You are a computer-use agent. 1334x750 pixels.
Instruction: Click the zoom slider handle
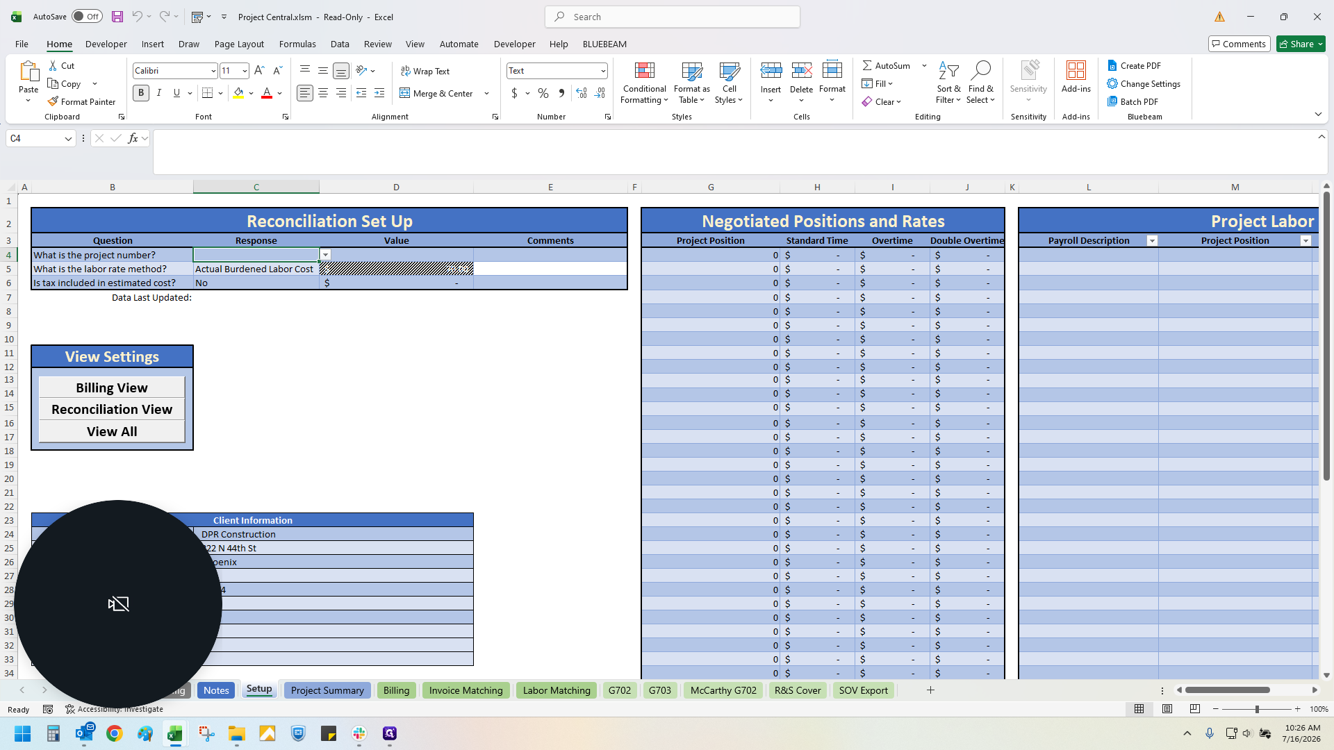tap(1256, 709)
